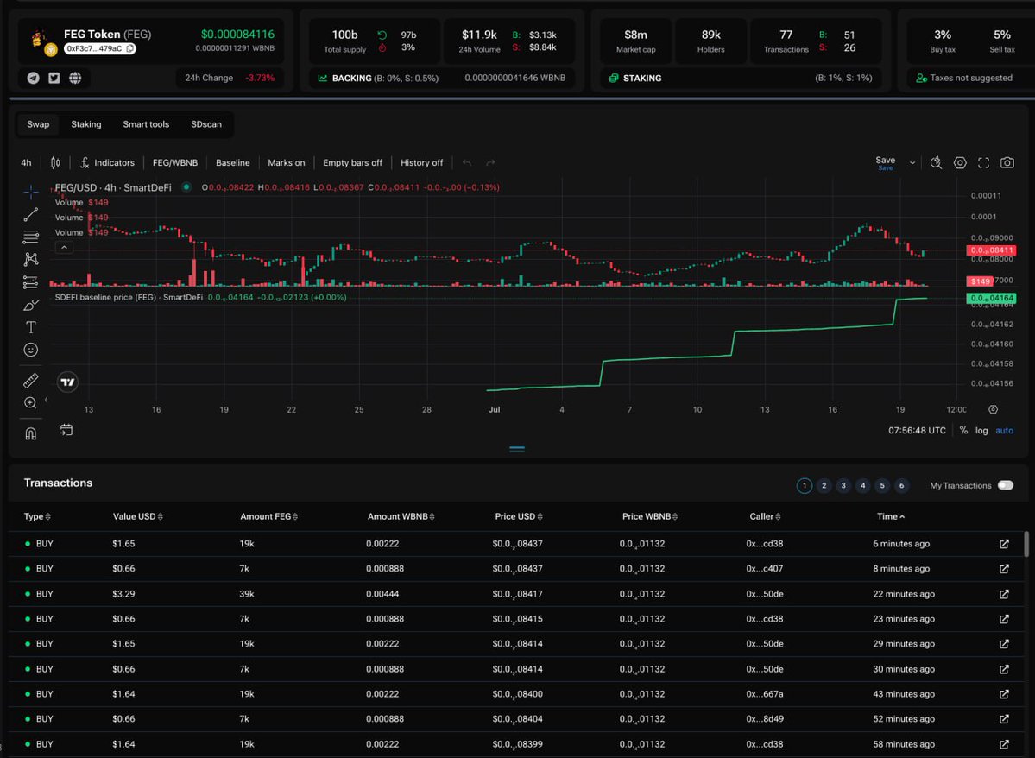This screenshot has width=1035, height=758.
Task: Select the crosshair cursor tool
Action: click(30, 193)
